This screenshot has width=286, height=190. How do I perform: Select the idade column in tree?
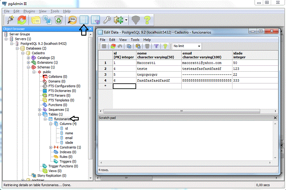[x=69, y=143]
